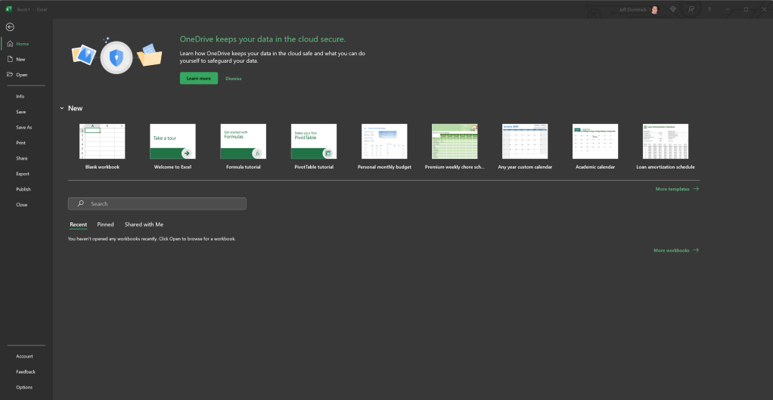Open the More templates link

676,189
